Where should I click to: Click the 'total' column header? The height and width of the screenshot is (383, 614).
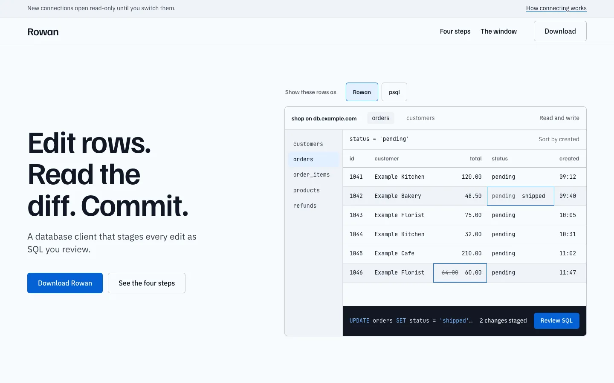pyautogui.click(x=475, y=159)
